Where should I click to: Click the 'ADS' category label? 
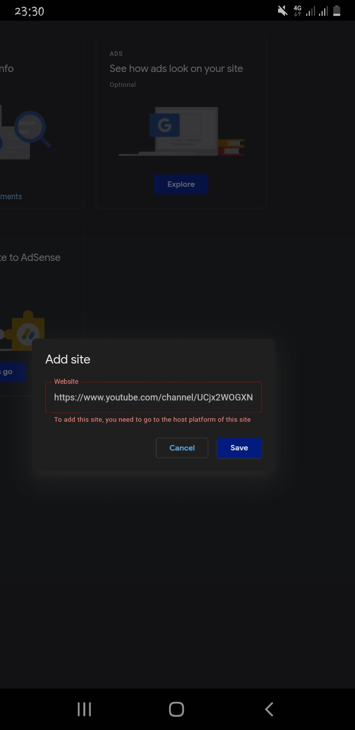[x=116, y=53]
